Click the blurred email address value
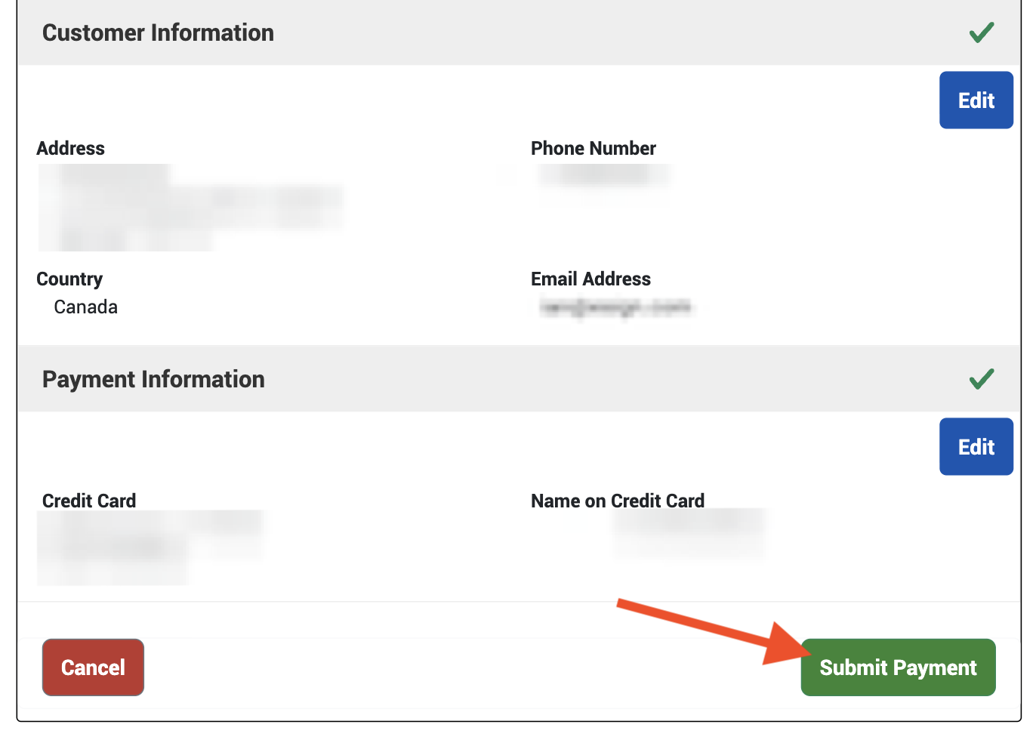 615,307
